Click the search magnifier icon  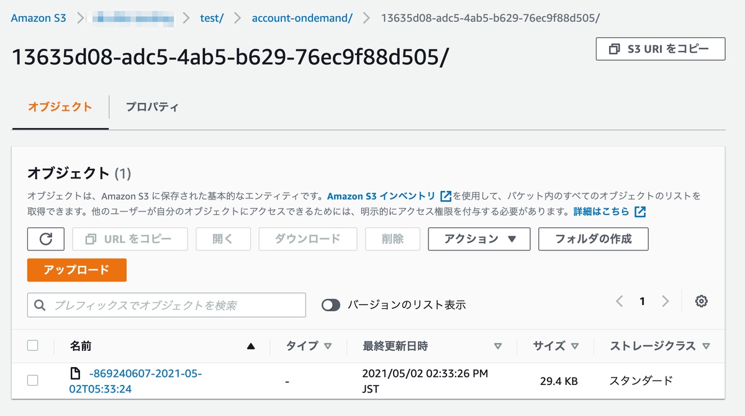click(x=40, y=305)
